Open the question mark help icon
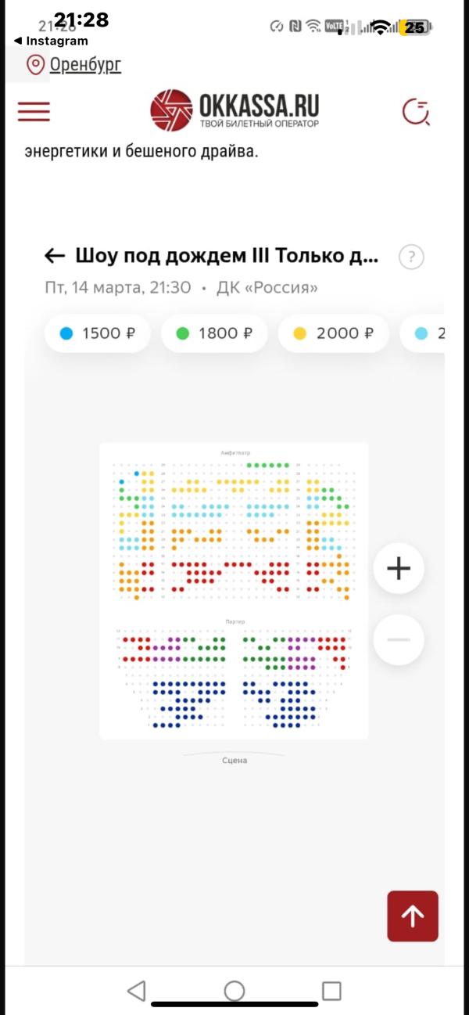The width and height of the screenshot is (469, 1015). point(411,257)
